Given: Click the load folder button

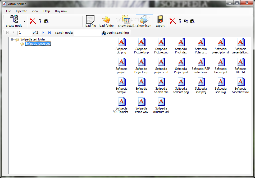Looking at the screenshot, I should 106,21.
